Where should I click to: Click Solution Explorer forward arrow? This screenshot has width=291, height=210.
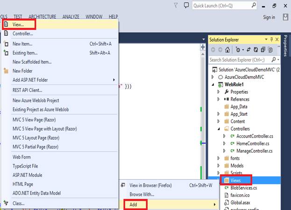220,49
